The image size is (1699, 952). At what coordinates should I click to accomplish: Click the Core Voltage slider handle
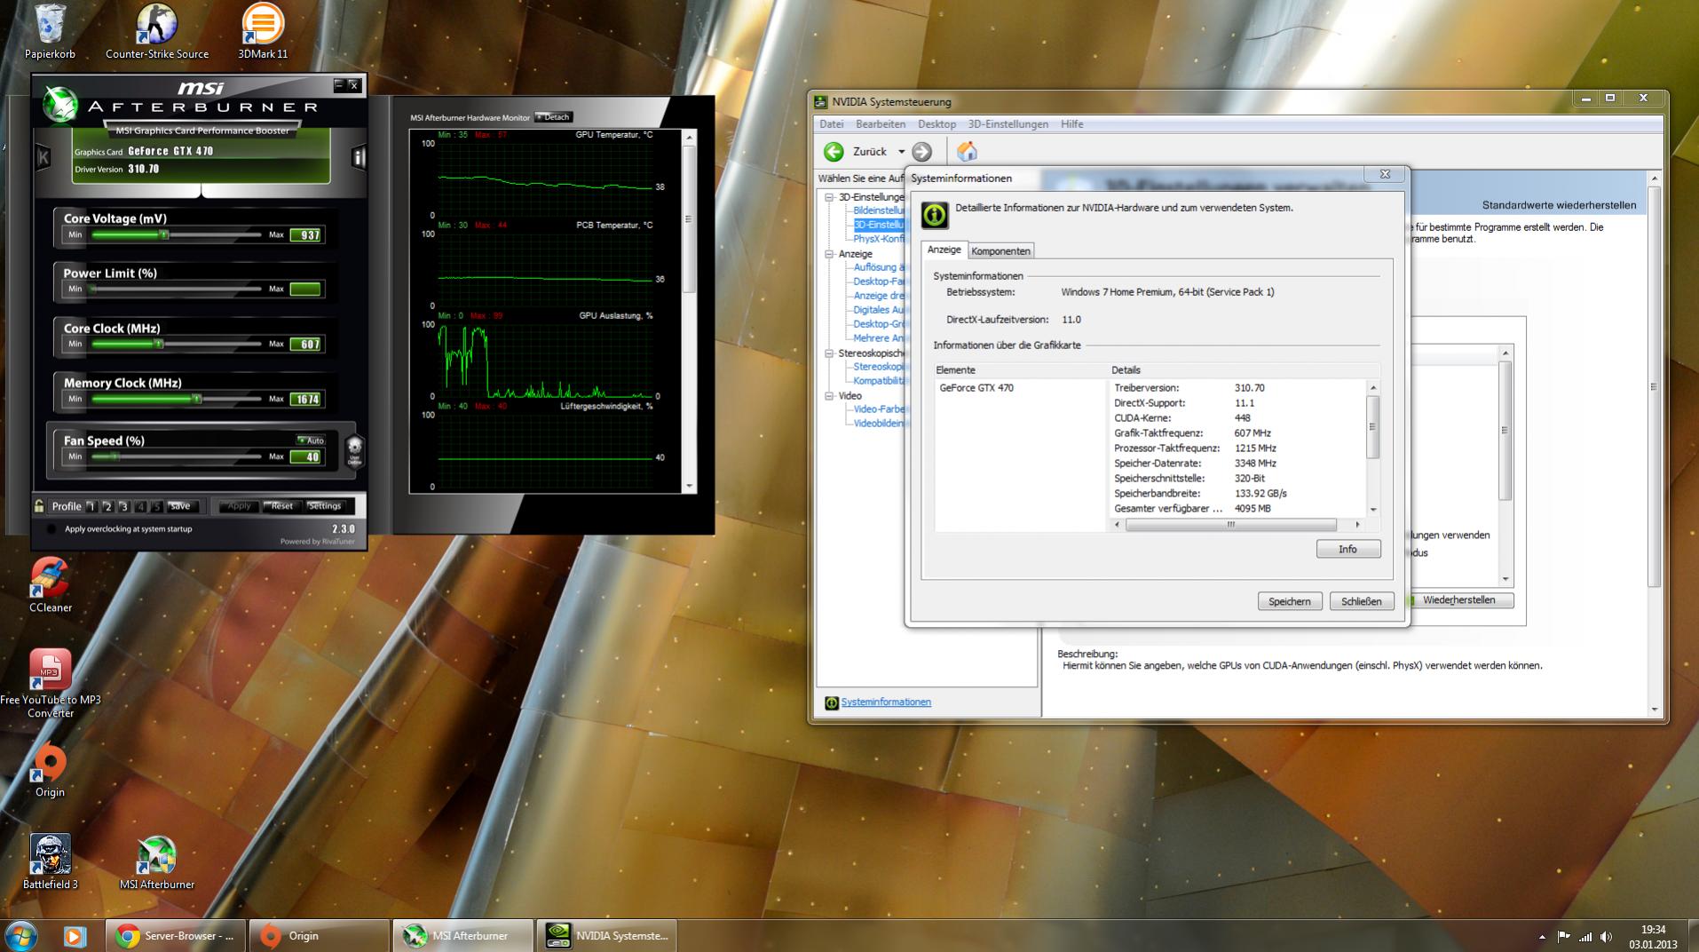[x=163, y=234]
